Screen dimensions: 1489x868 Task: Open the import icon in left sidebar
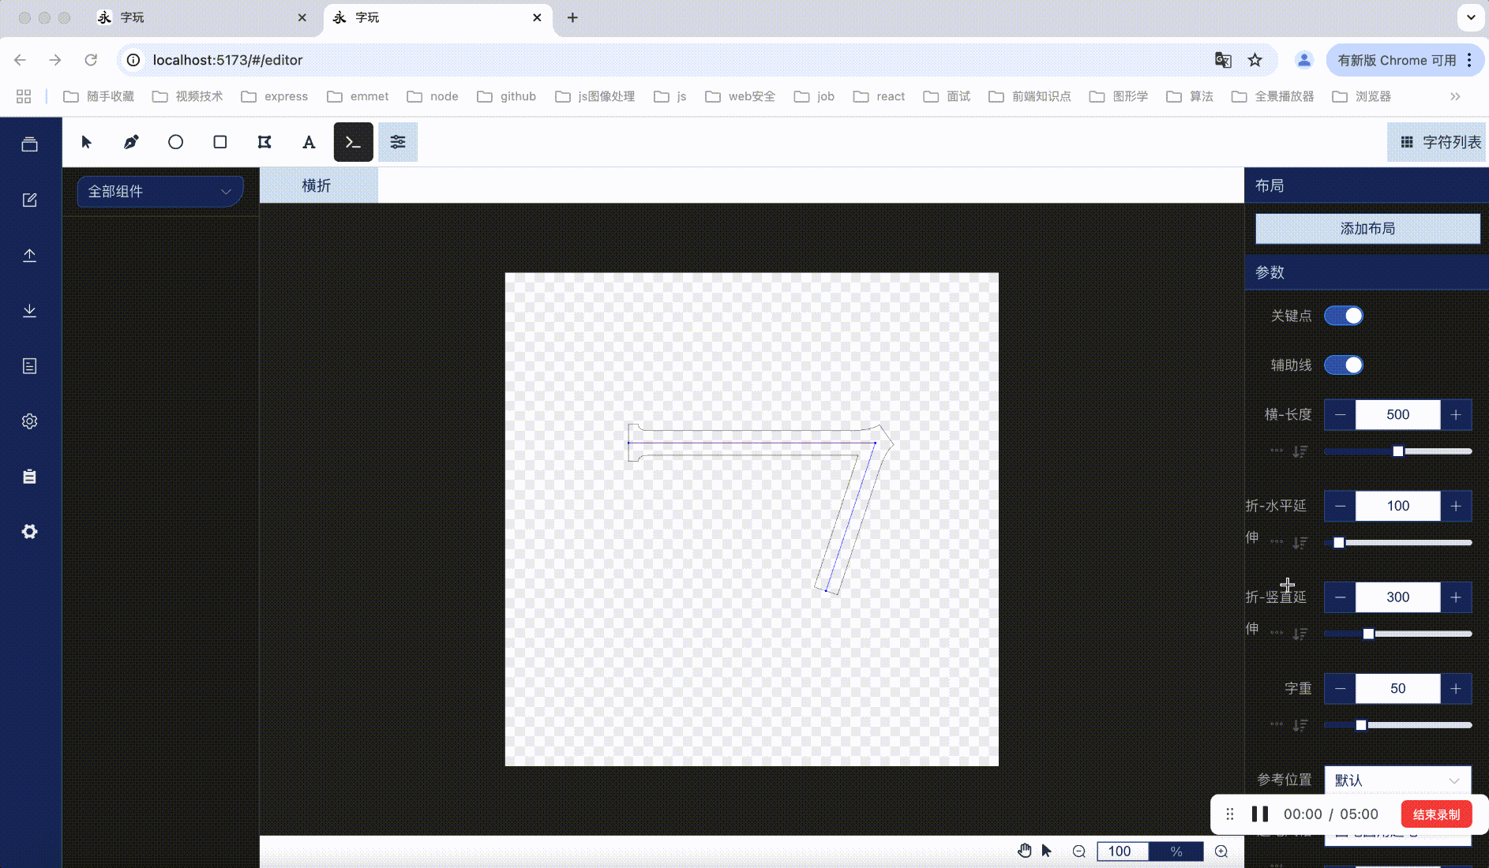(29, 255)
